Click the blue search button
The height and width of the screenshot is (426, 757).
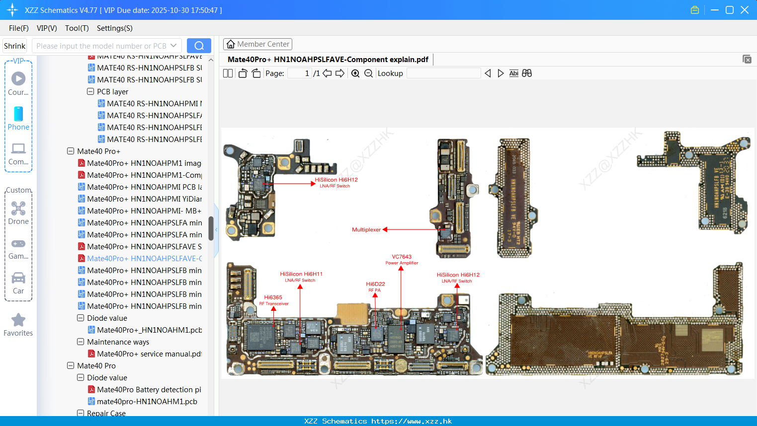click(199, 46)
